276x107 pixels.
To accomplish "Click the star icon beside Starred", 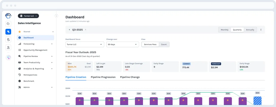I will pos(19,32).
